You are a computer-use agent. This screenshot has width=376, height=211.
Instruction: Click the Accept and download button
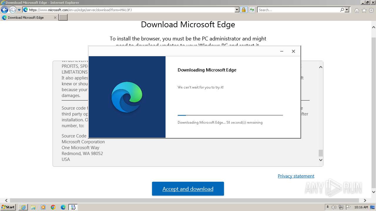[x=188, y=189]
